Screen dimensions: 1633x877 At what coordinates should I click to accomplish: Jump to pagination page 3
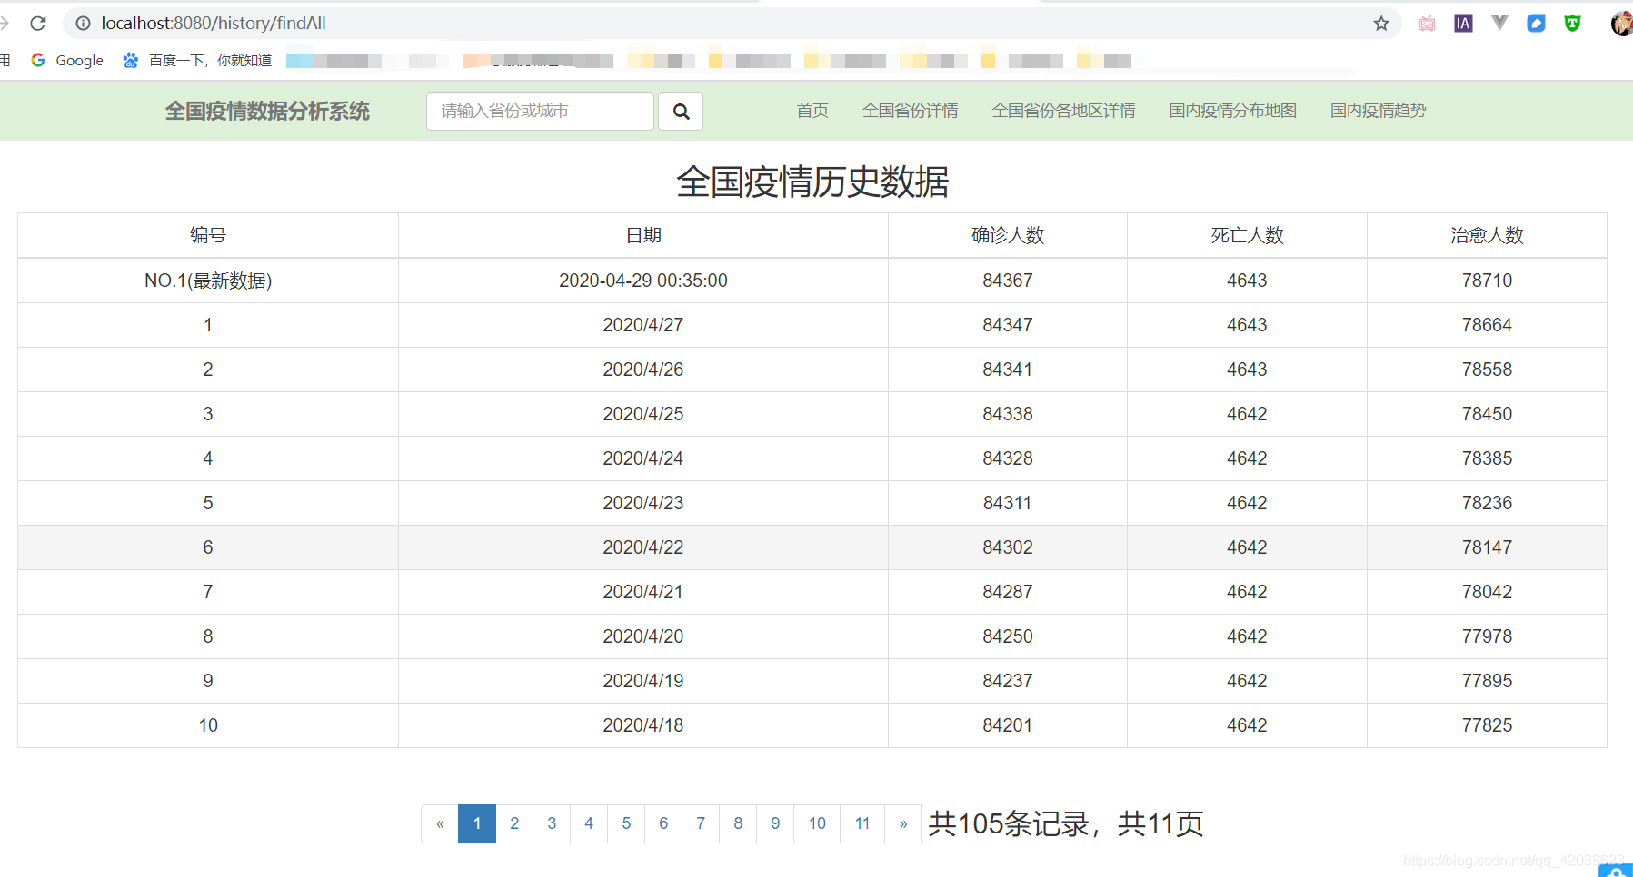pyautogui.click(x=552, y=823)
